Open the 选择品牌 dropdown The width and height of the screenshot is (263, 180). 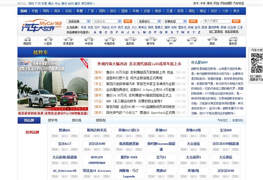(79, 21)
